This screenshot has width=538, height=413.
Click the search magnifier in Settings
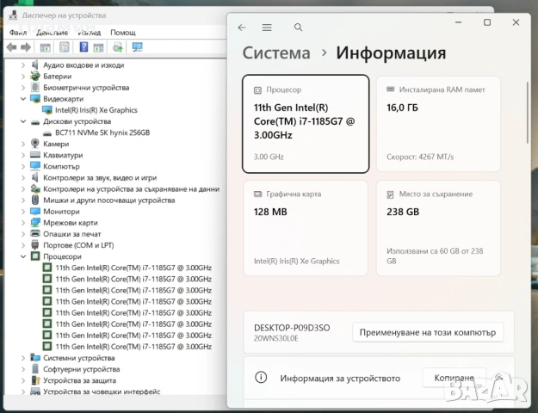(x=298, y=28)
